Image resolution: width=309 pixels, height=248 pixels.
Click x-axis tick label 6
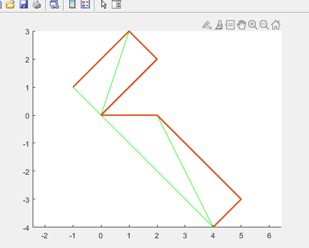[x=269, y=235]
